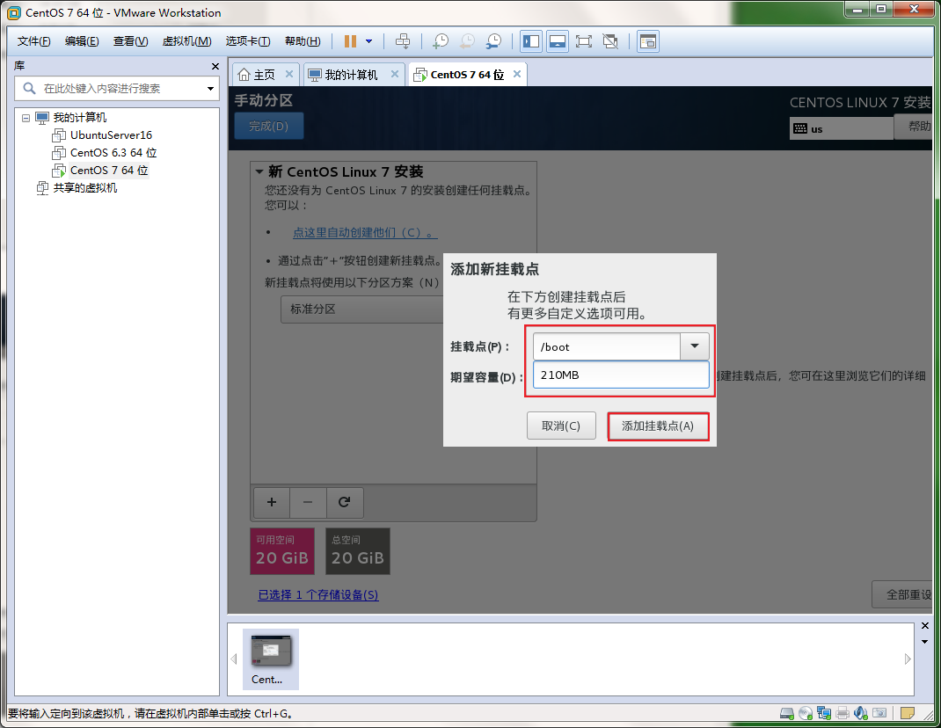Toggle the console view button

pyautogui.click(x=648, y=41)
